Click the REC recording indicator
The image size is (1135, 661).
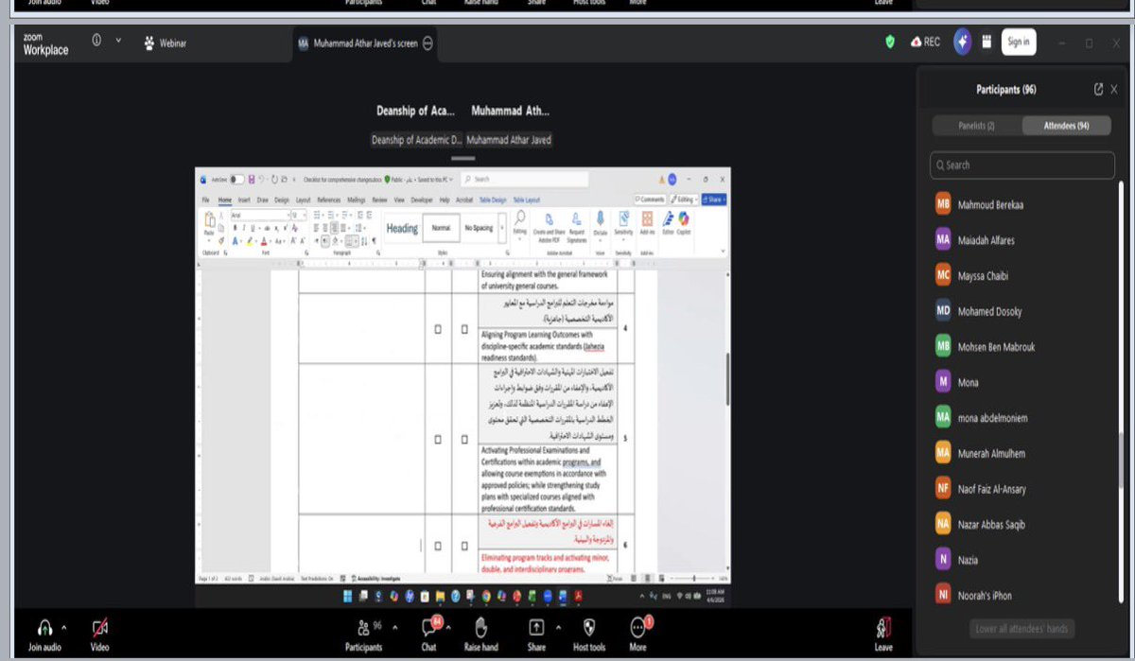tap(925, 43)
